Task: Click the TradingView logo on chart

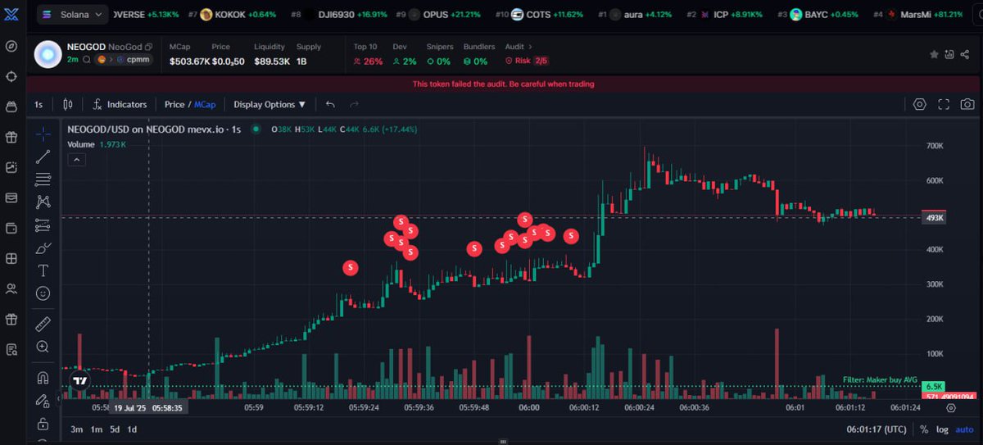Action: [x=79, y=380]
